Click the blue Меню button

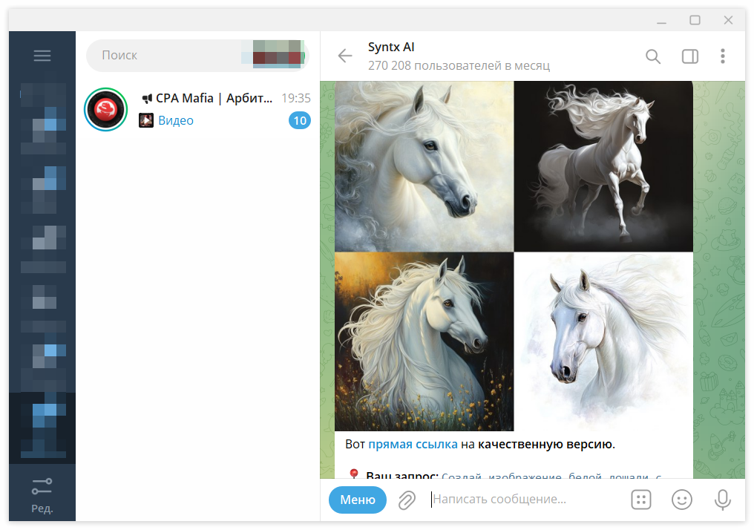pyautogui.click(x=357, y=500)
